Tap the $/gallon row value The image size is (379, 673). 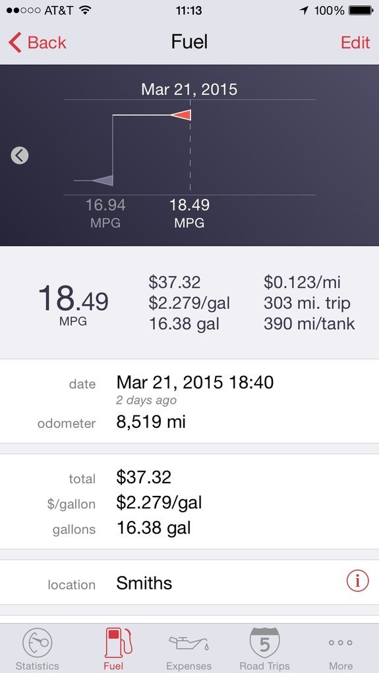click(x=159, y=502)
